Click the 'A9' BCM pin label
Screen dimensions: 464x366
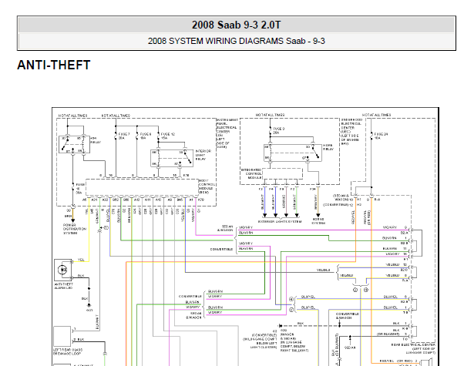170,200
